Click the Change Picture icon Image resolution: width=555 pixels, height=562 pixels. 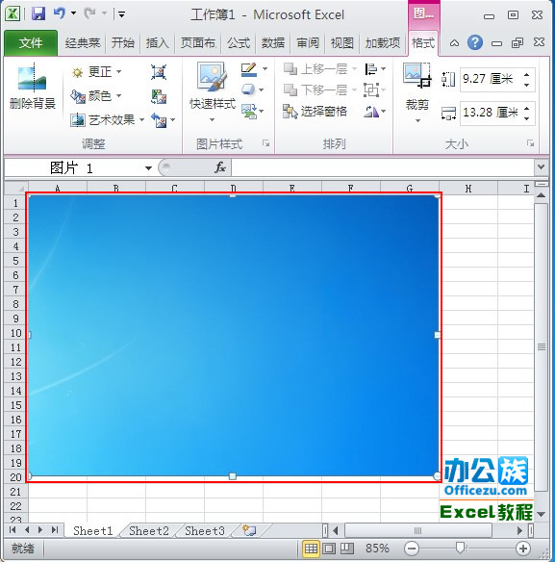pyautogui.click(x=159, y=96)
